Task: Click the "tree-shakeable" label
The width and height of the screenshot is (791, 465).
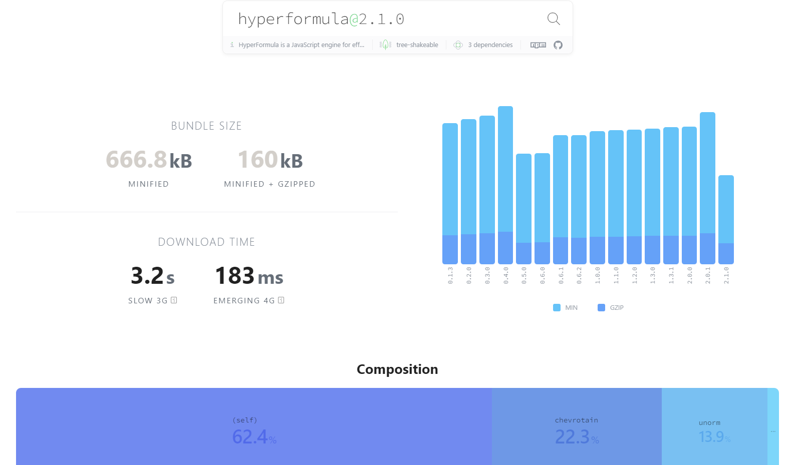Action: tap(417, 45)
